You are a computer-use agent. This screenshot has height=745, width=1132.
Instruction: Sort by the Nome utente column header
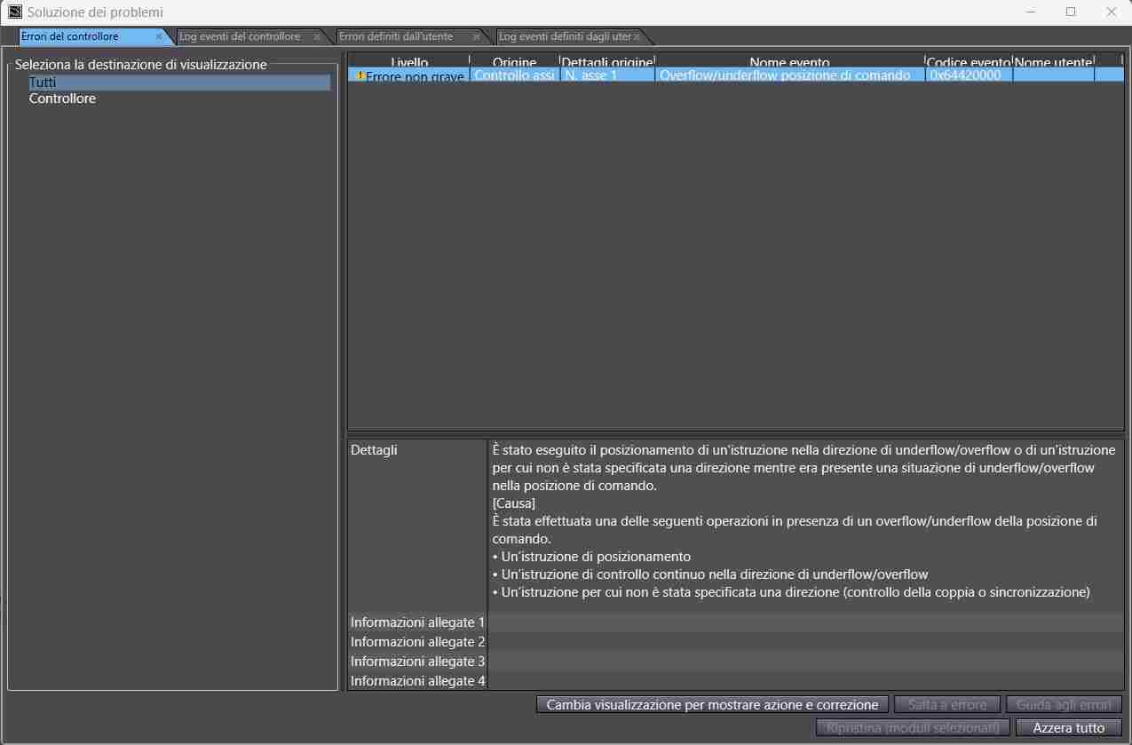[x=1053, y=62]
